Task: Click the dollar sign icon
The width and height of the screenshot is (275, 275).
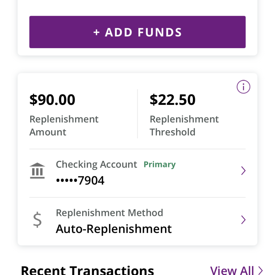Action: tap(37, 220)
